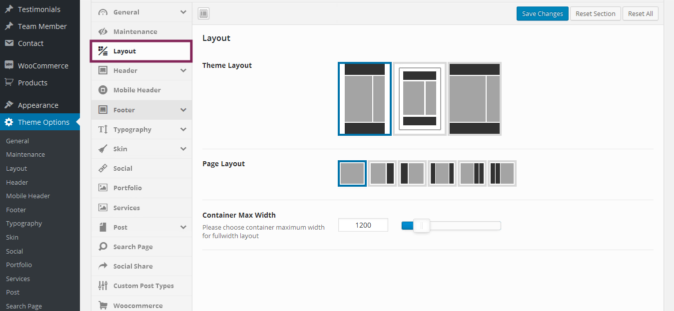This screenshot has height=311, width=674.
Task: Click the Search Page magnifier icon
Action: coord(103,247)
